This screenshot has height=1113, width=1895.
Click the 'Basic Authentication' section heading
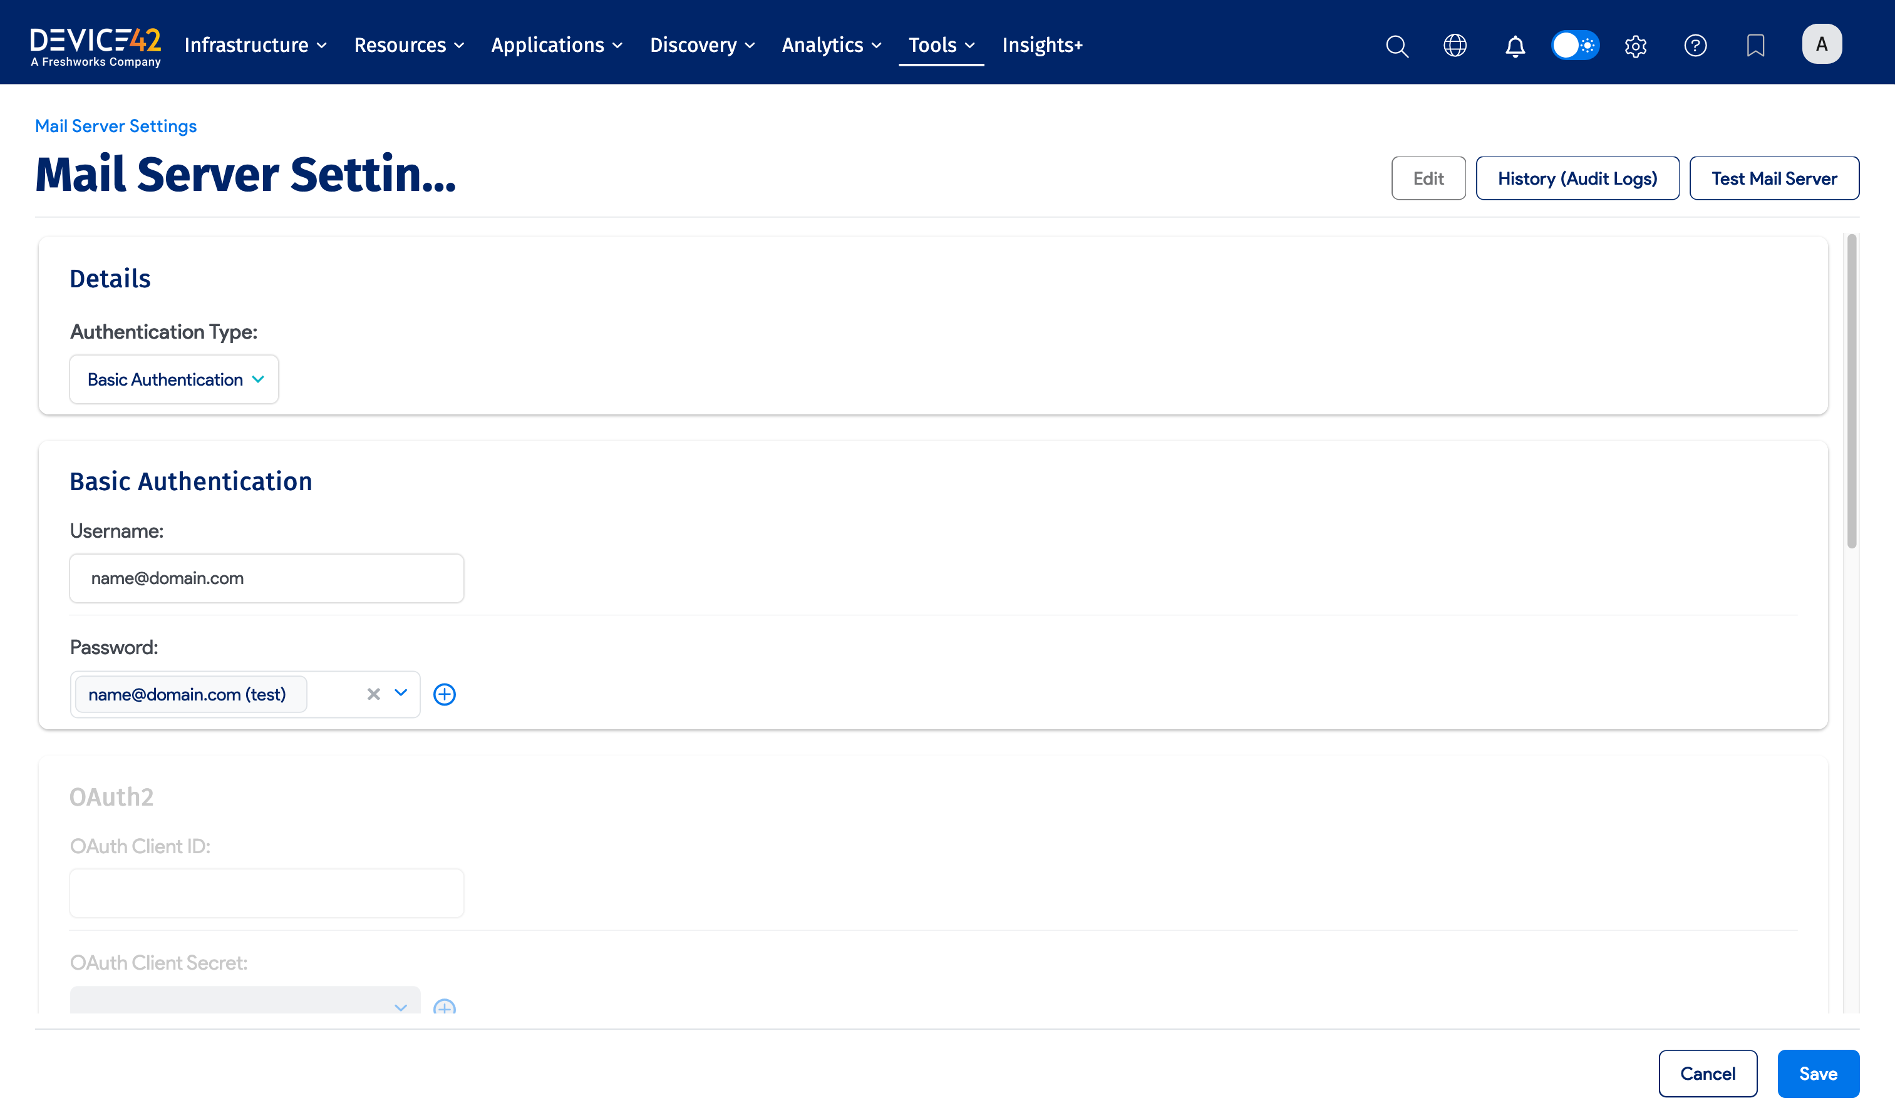coord(191,481)
